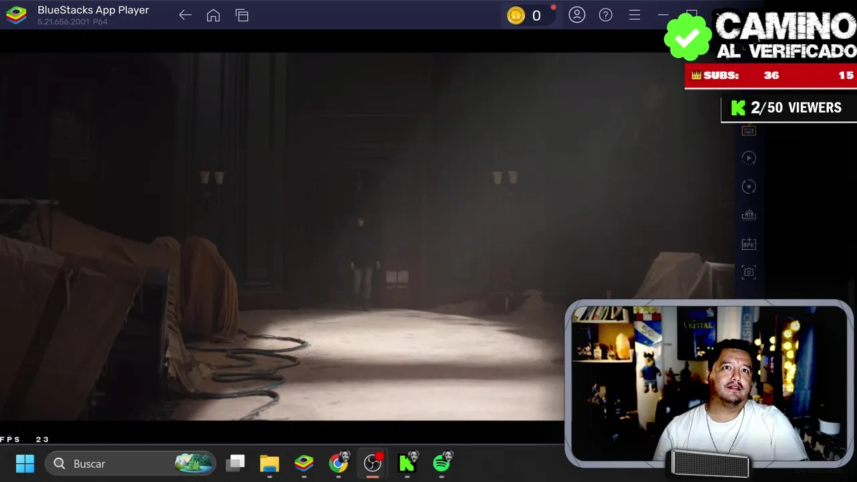Open the BlueStacks help menu
The image size is (857, 482).
point(606,15)
